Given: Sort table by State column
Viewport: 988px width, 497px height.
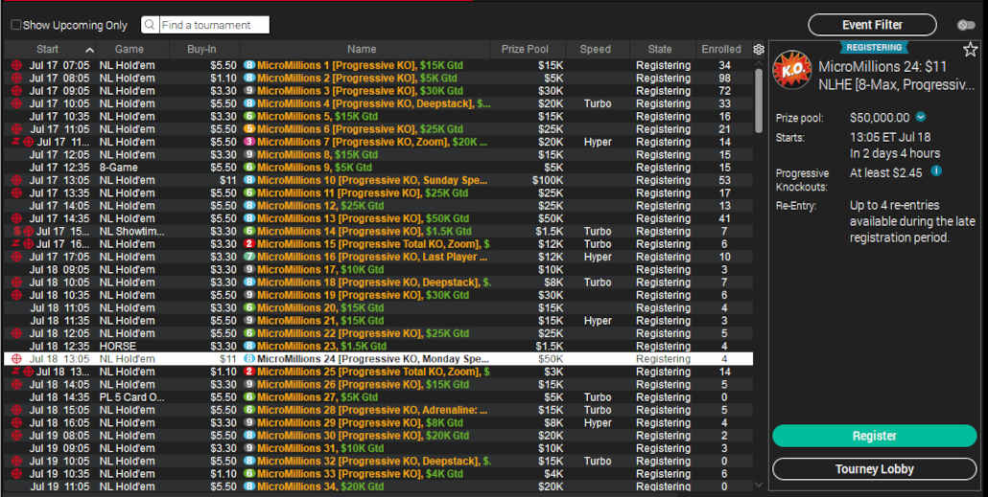Looking at the screenshot, I should 660,49.
